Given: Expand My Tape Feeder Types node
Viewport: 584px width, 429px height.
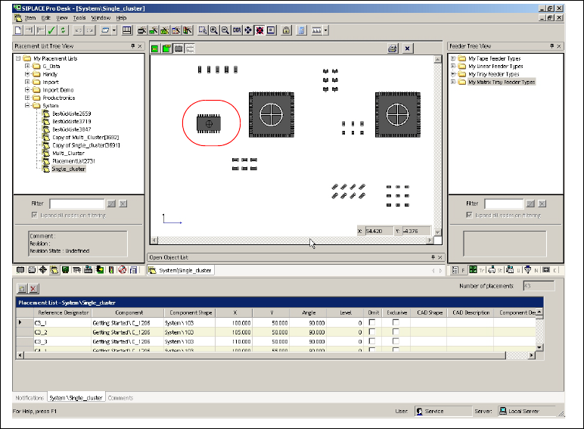Looking at the screenshot, I should (x=453, y=58).
